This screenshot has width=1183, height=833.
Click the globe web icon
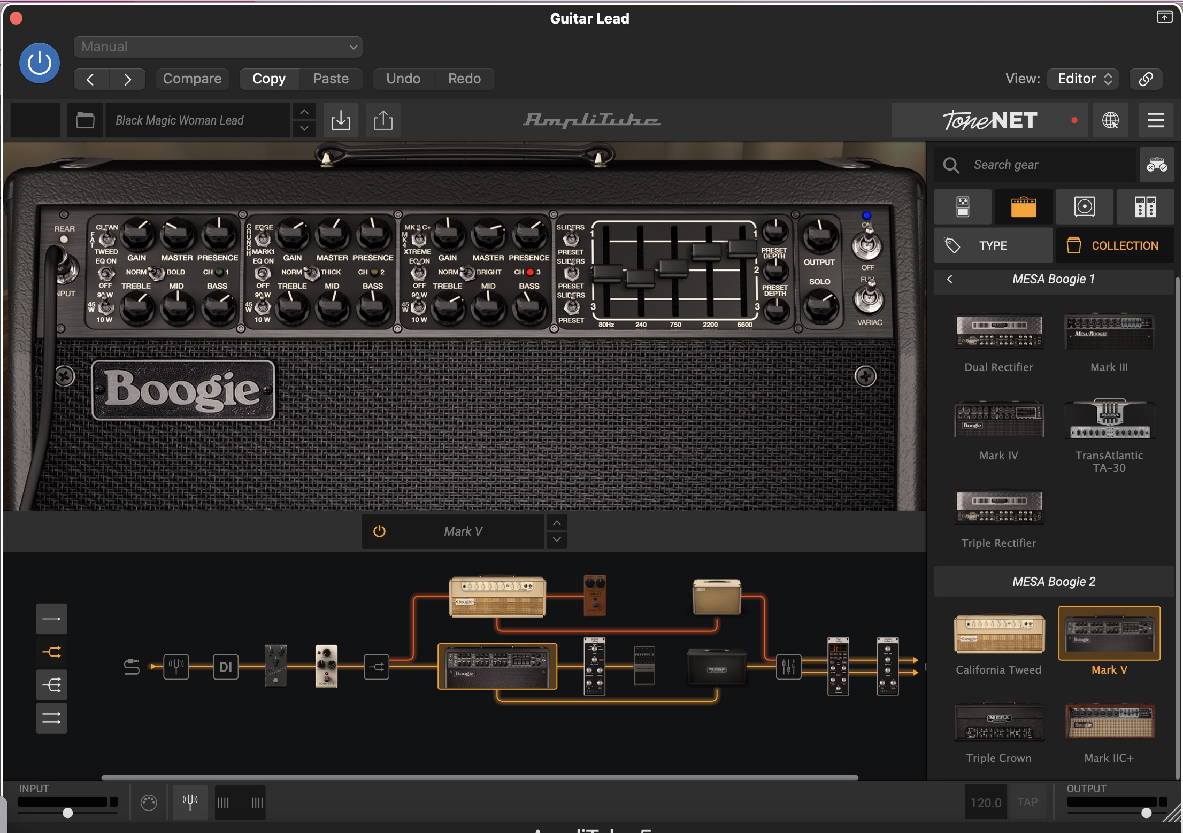(x=1110, y=120)
